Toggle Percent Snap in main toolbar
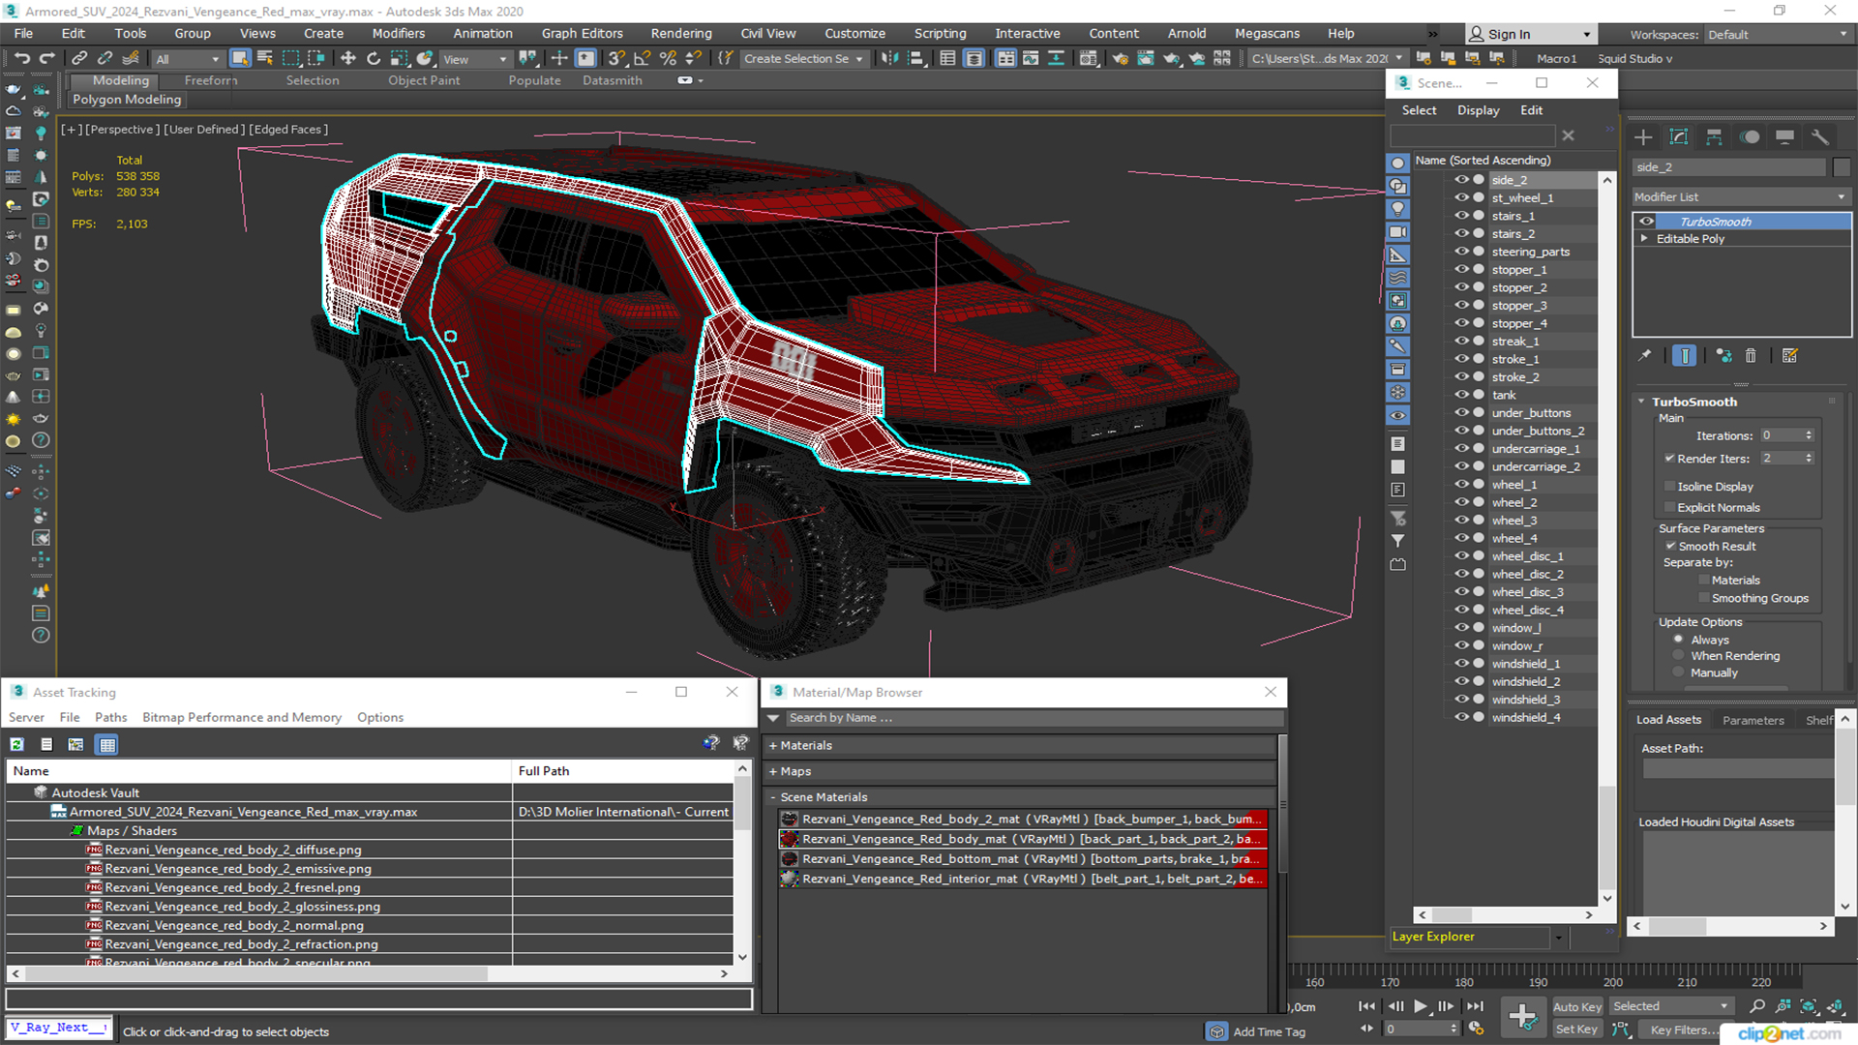 click(668, 59)
